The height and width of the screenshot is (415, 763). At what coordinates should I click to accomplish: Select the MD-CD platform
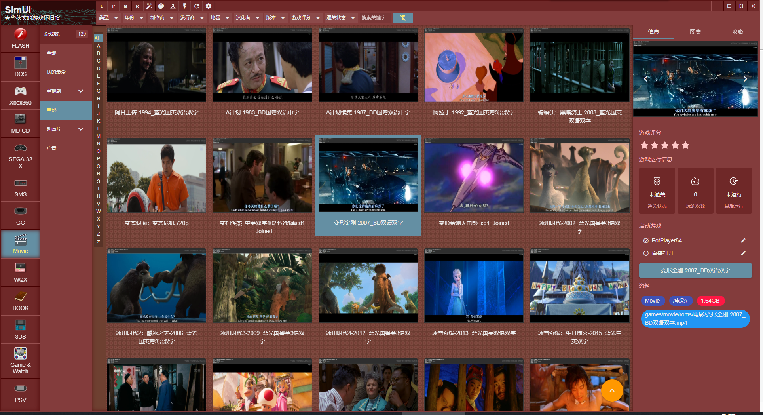tap(20, 124)
